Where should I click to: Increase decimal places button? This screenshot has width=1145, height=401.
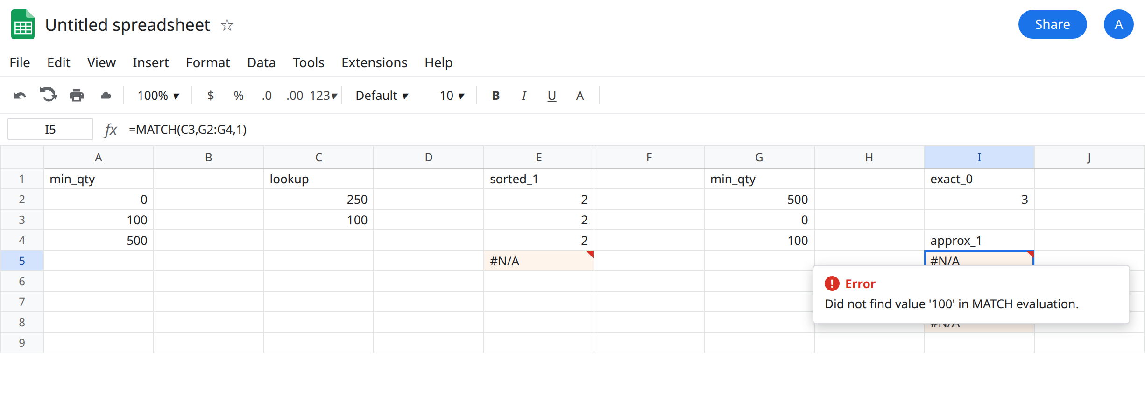(295, 96)
